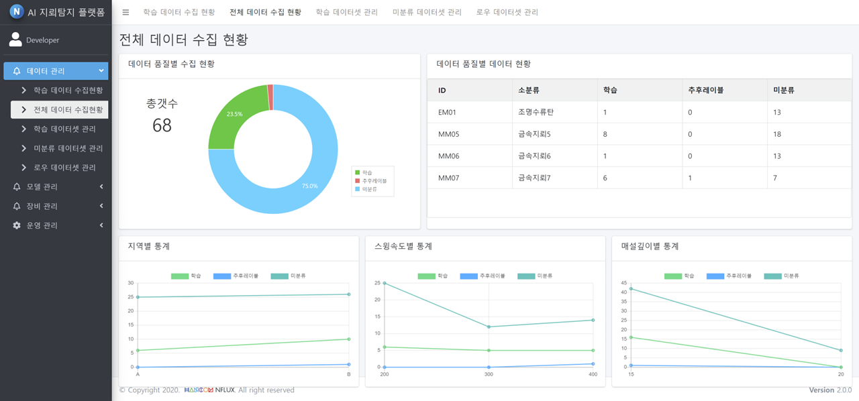
Task: Toggle 추후레이블 legend in 스윙속도별 통계 chart
Action: pyautogui.click(x=482, y=276)
